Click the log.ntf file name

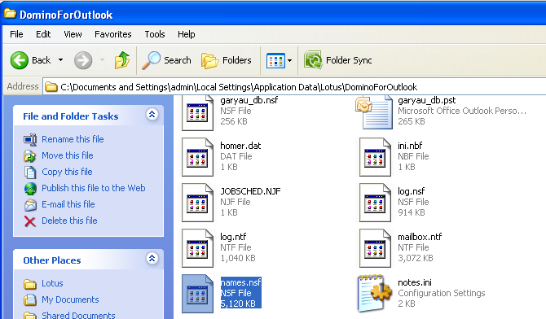point(233,237)
